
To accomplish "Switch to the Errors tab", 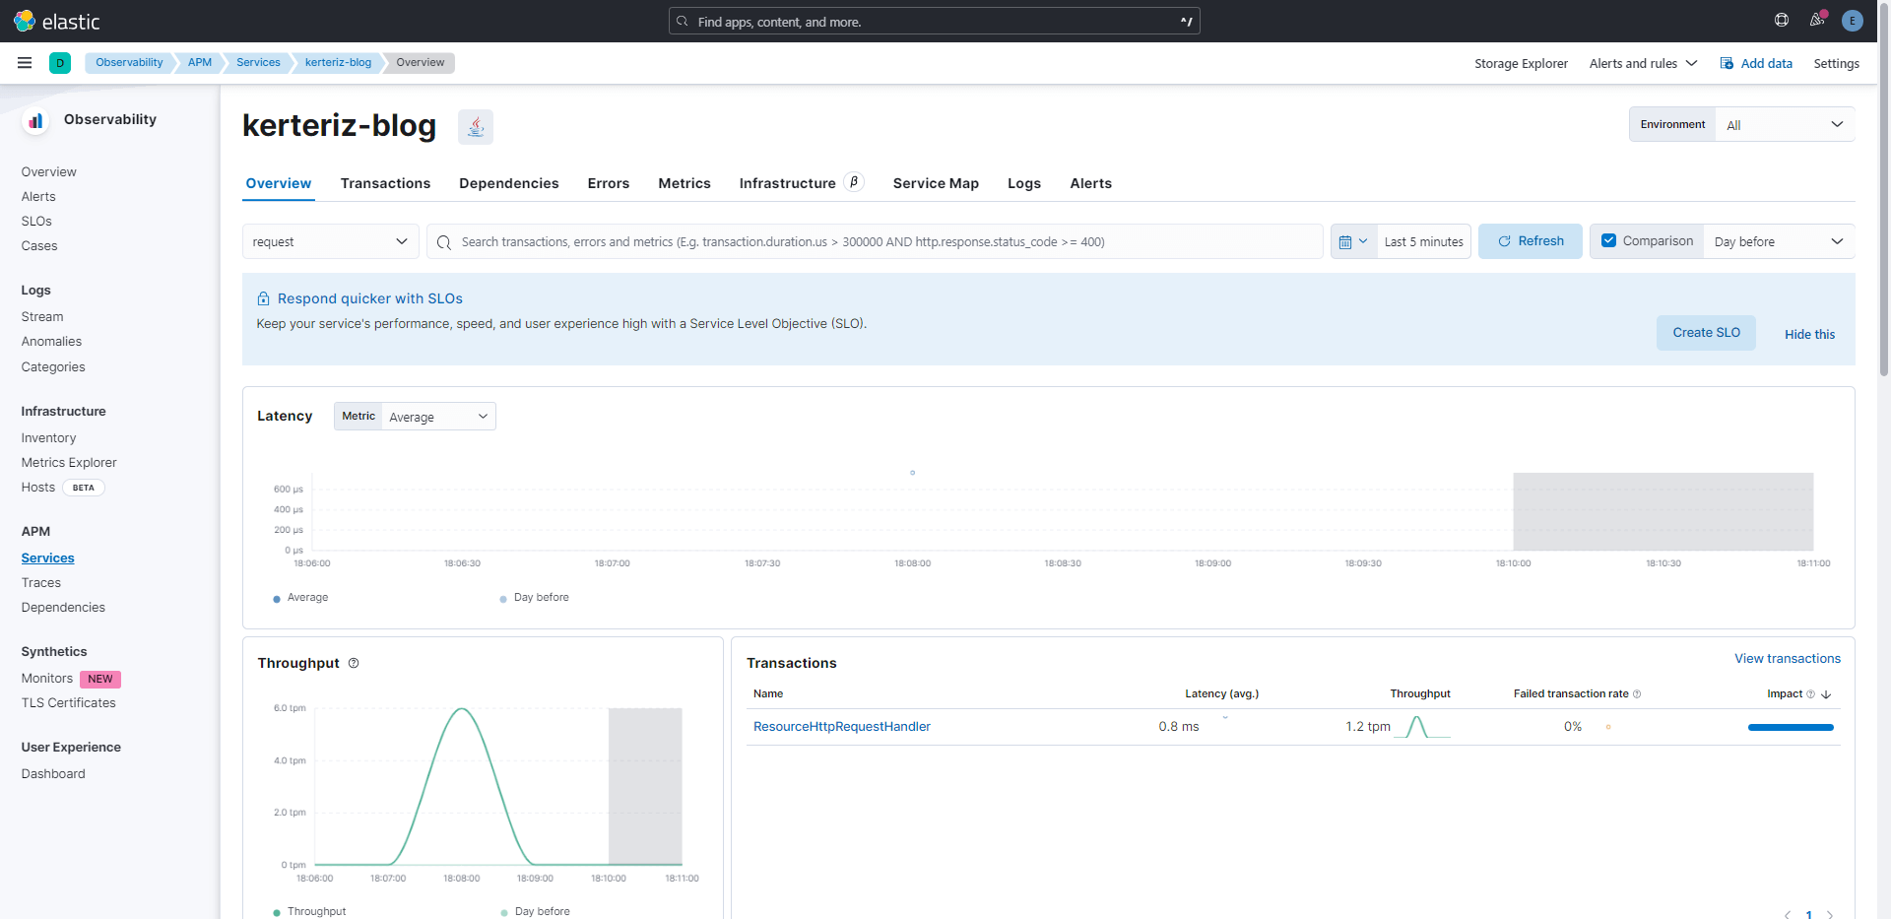I will [608, 183].
